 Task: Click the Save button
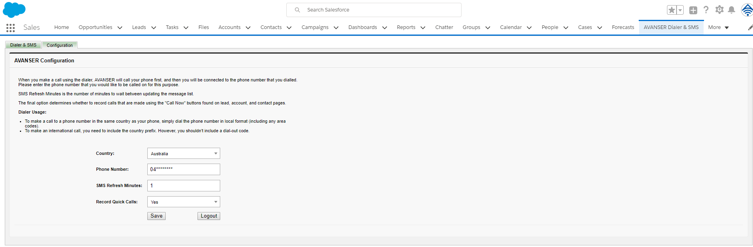(x=156, y=216)
